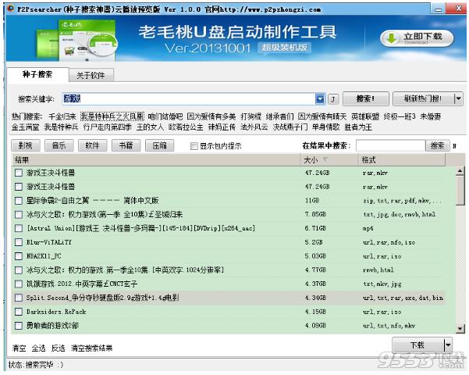Filter results by 书籍
469x375 pixels.
[126, 145]
